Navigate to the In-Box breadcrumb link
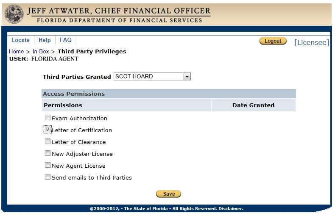 (41, 51)
